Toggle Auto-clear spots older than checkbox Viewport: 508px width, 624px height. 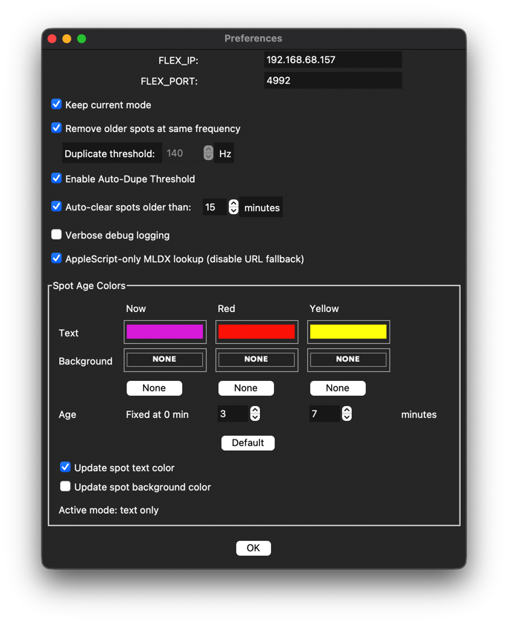(x=56, y=207)
